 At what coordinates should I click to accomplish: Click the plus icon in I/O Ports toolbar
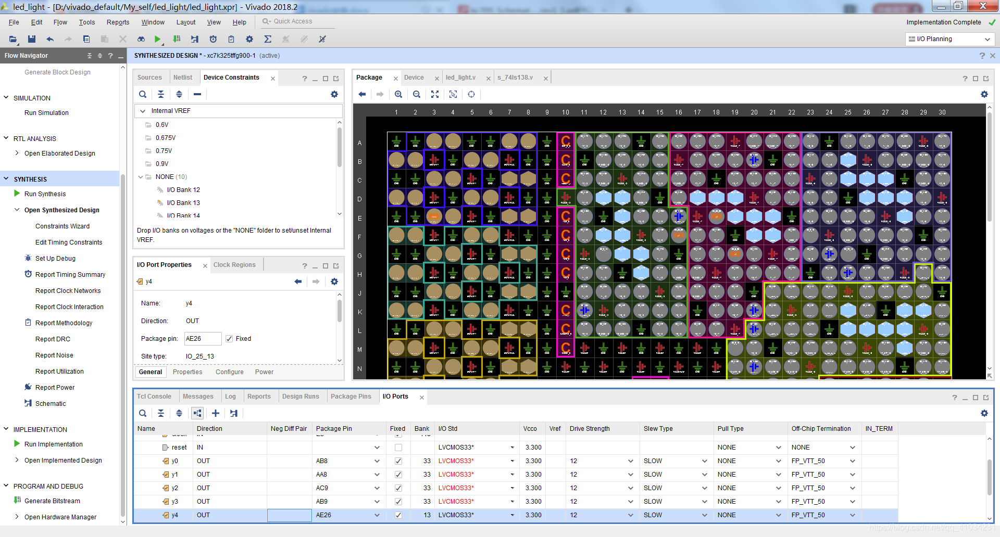tap(216, 413)
